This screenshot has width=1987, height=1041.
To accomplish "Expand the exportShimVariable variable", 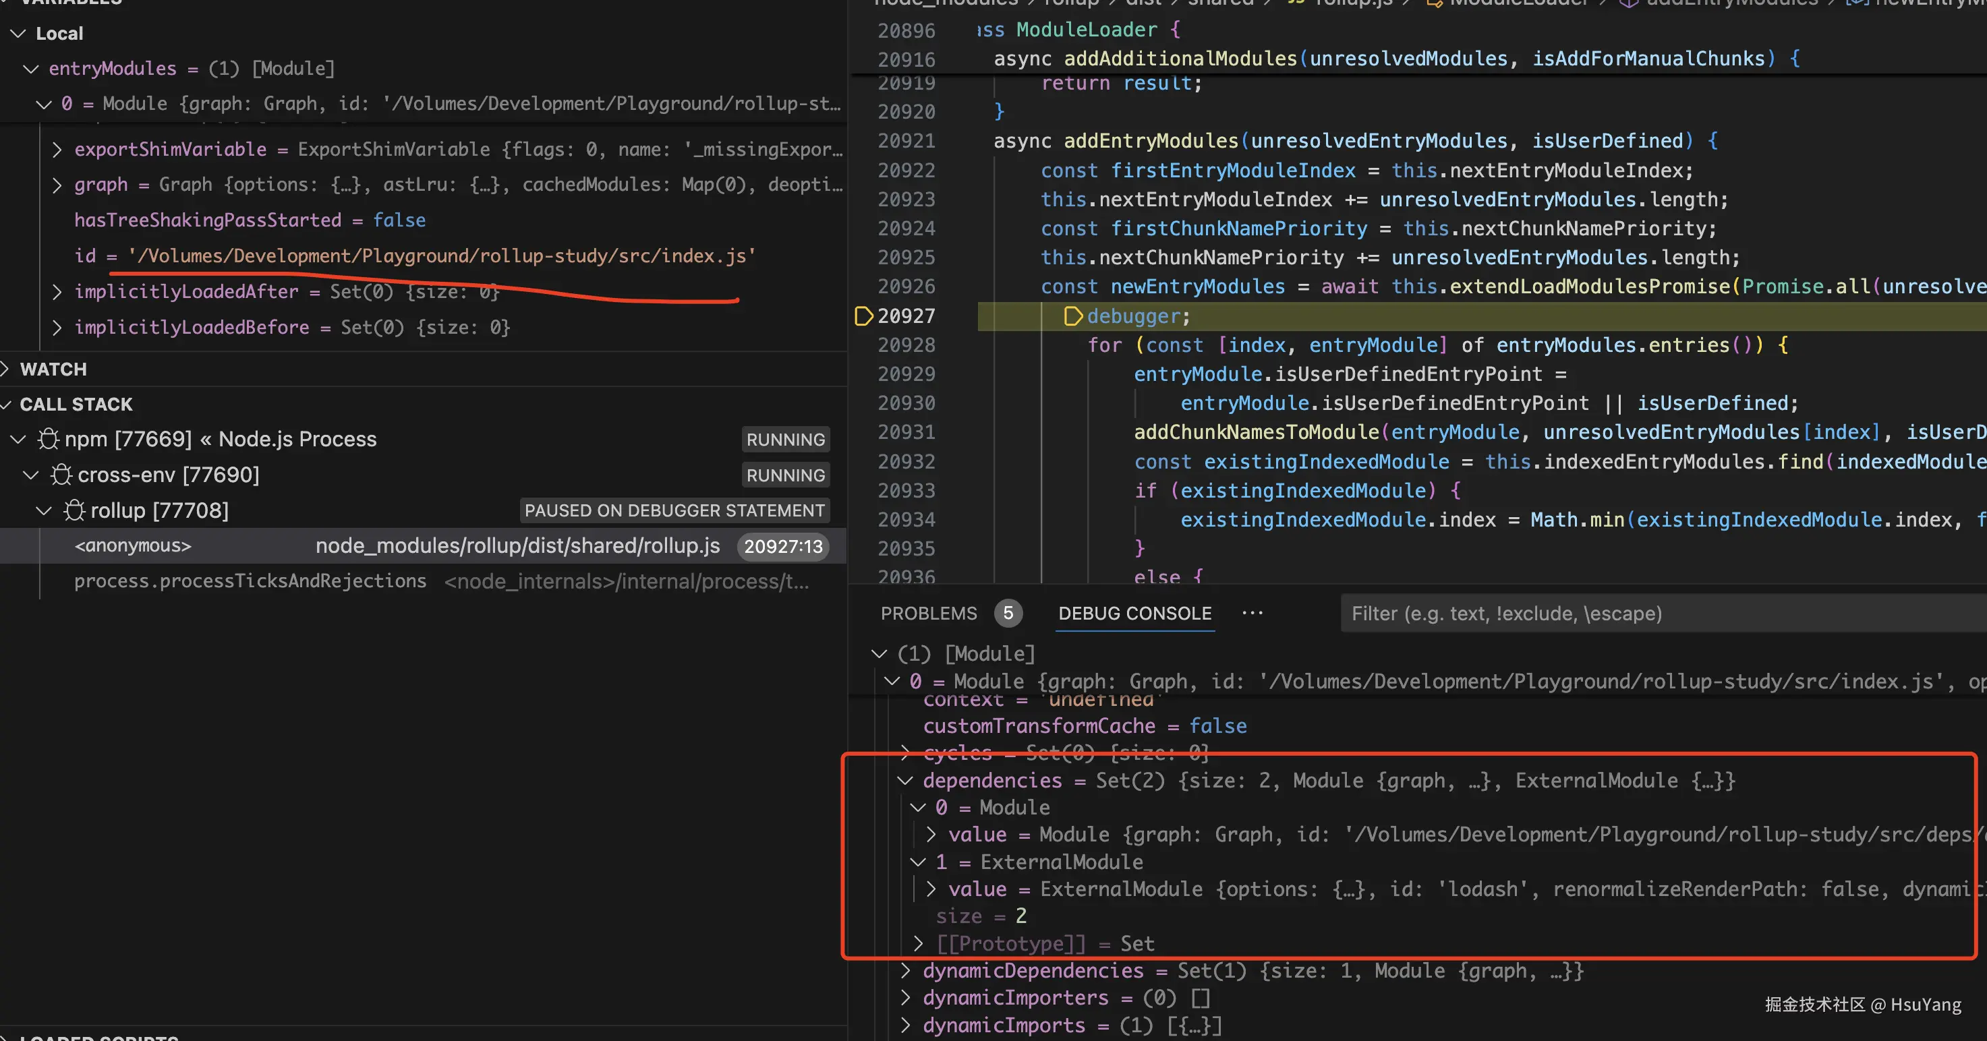I will coord(57,149).
